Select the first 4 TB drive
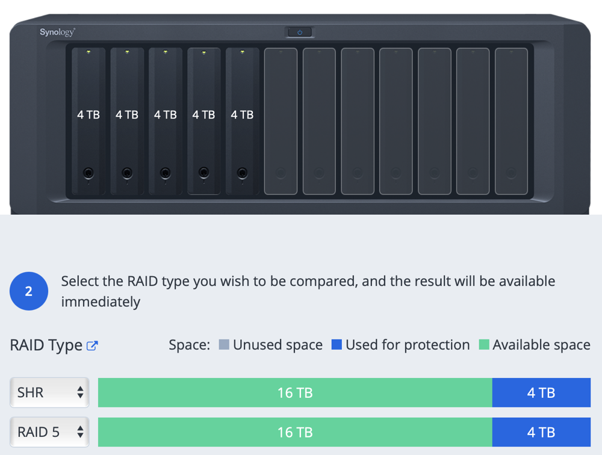This screenshot has width=602, height=455. pos(88,114)
